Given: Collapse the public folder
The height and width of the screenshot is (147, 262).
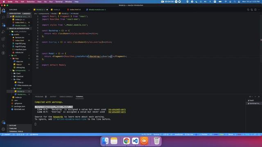Looking at the screenshot, I should pos(19,34).
